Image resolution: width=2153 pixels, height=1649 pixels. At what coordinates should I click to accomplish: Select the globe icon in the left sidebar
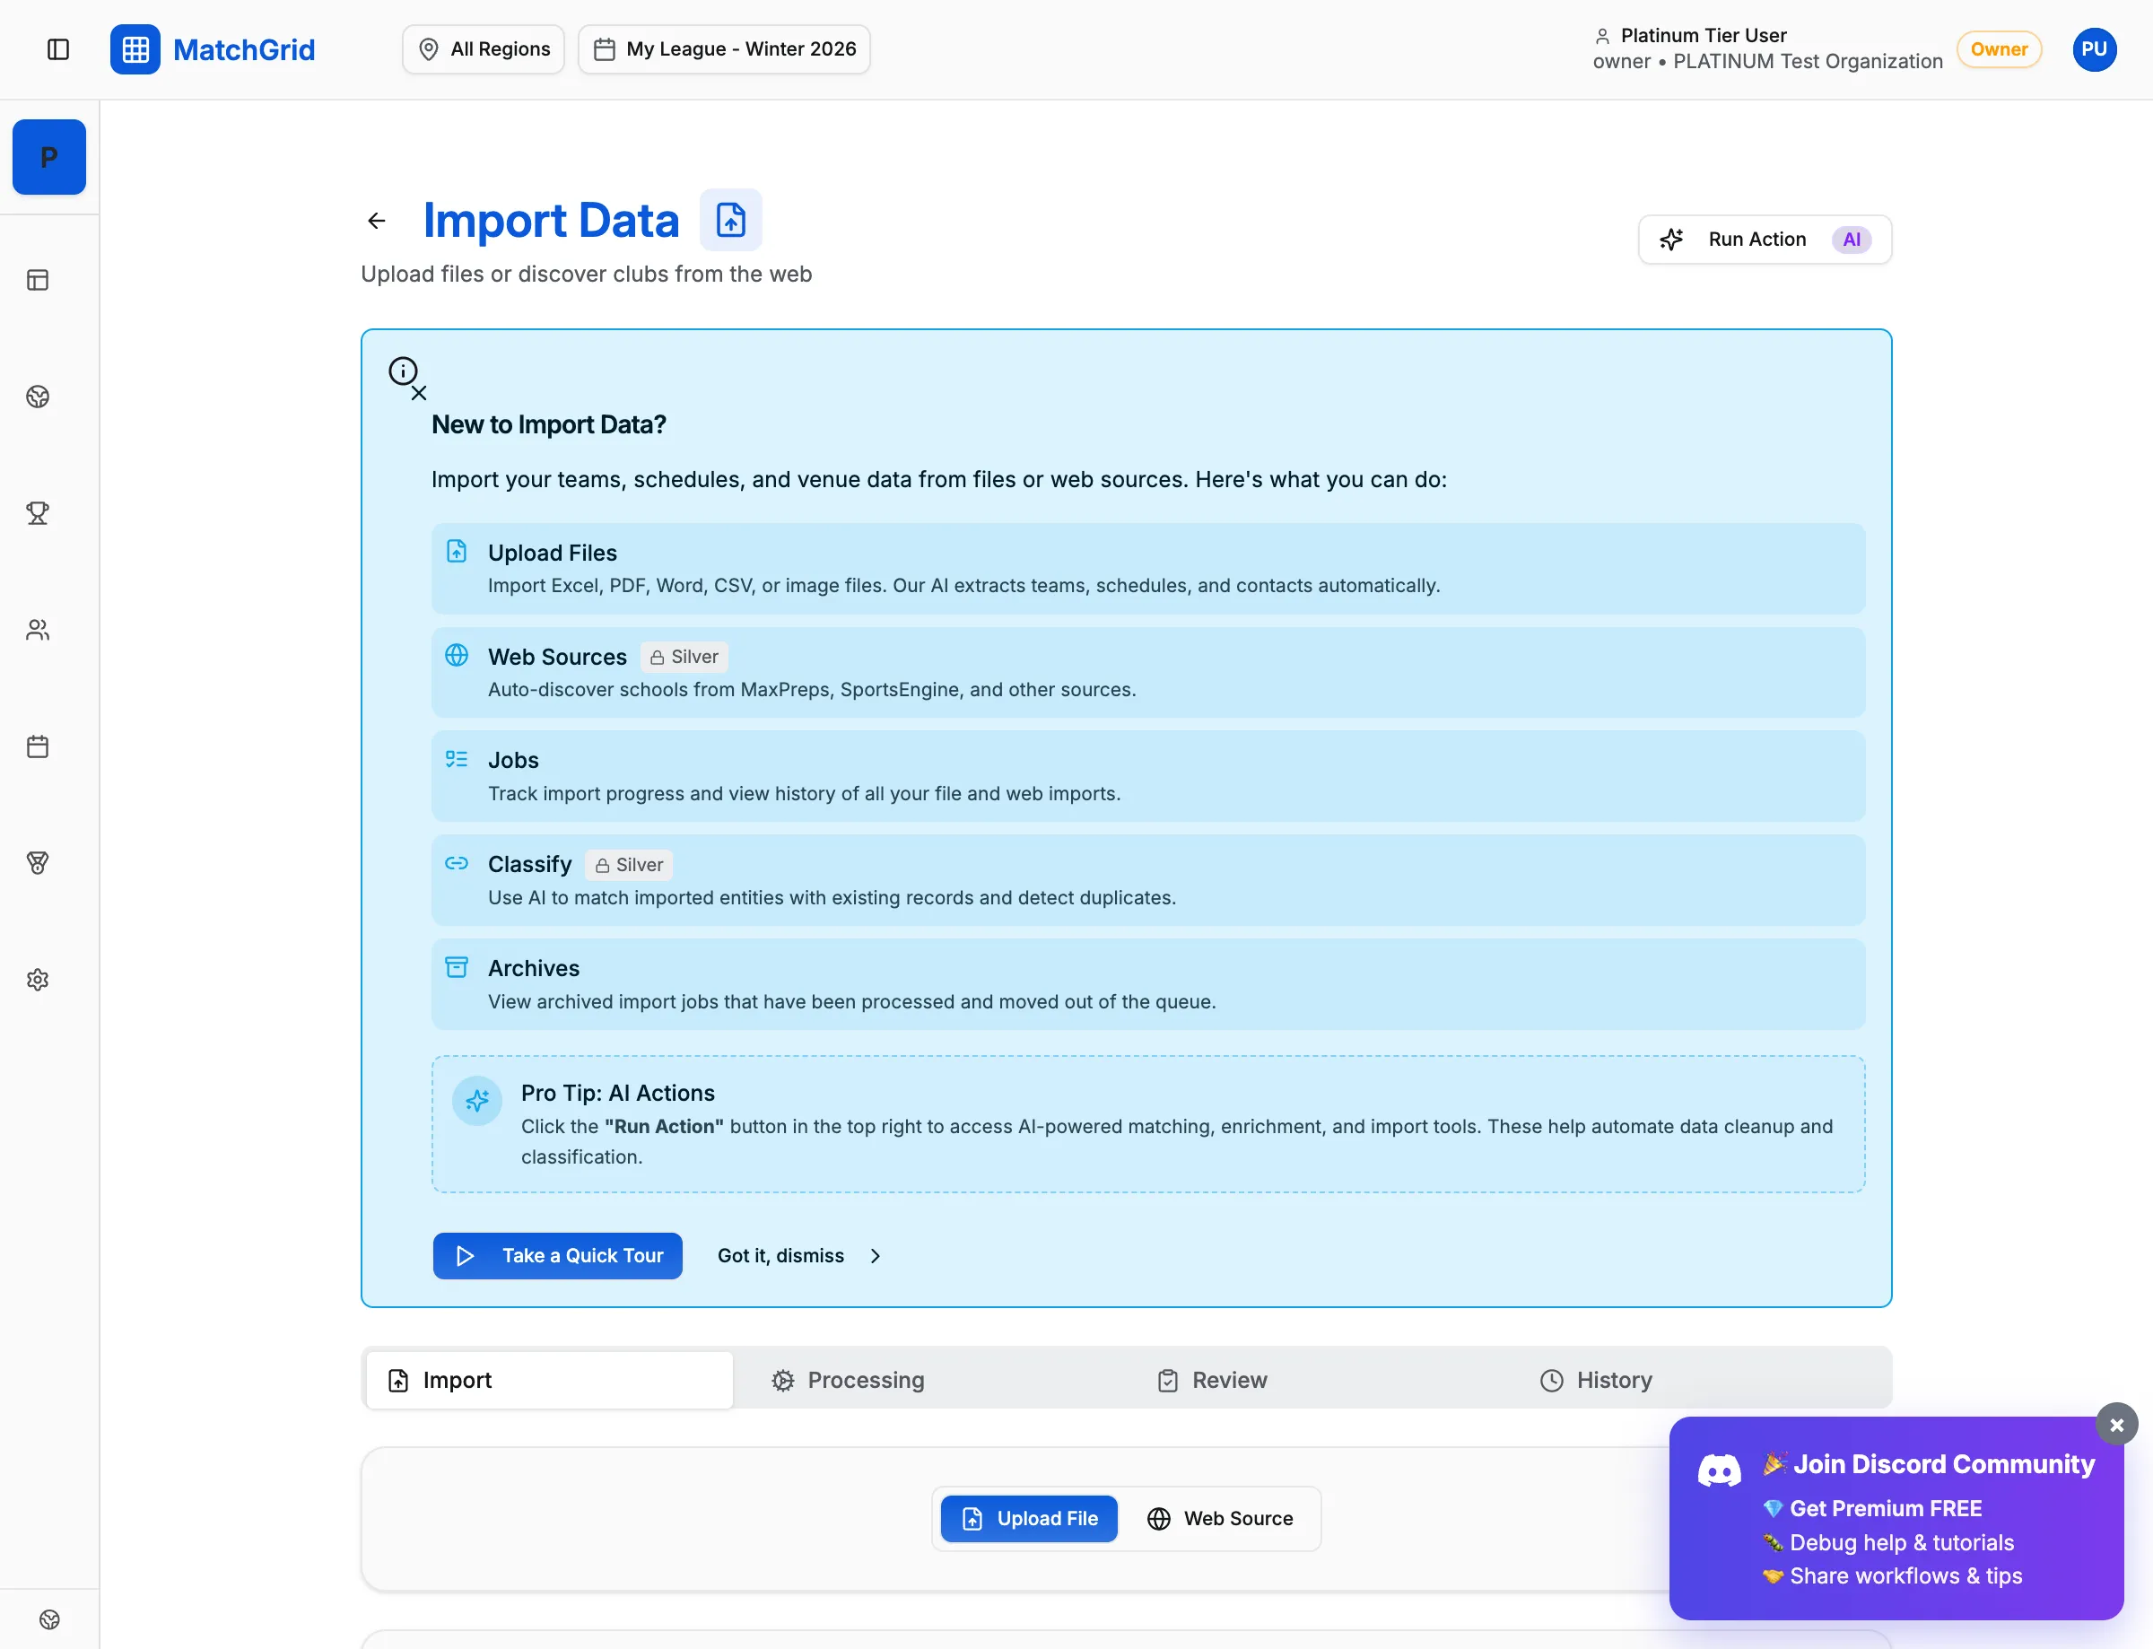(x=38, y=397)
